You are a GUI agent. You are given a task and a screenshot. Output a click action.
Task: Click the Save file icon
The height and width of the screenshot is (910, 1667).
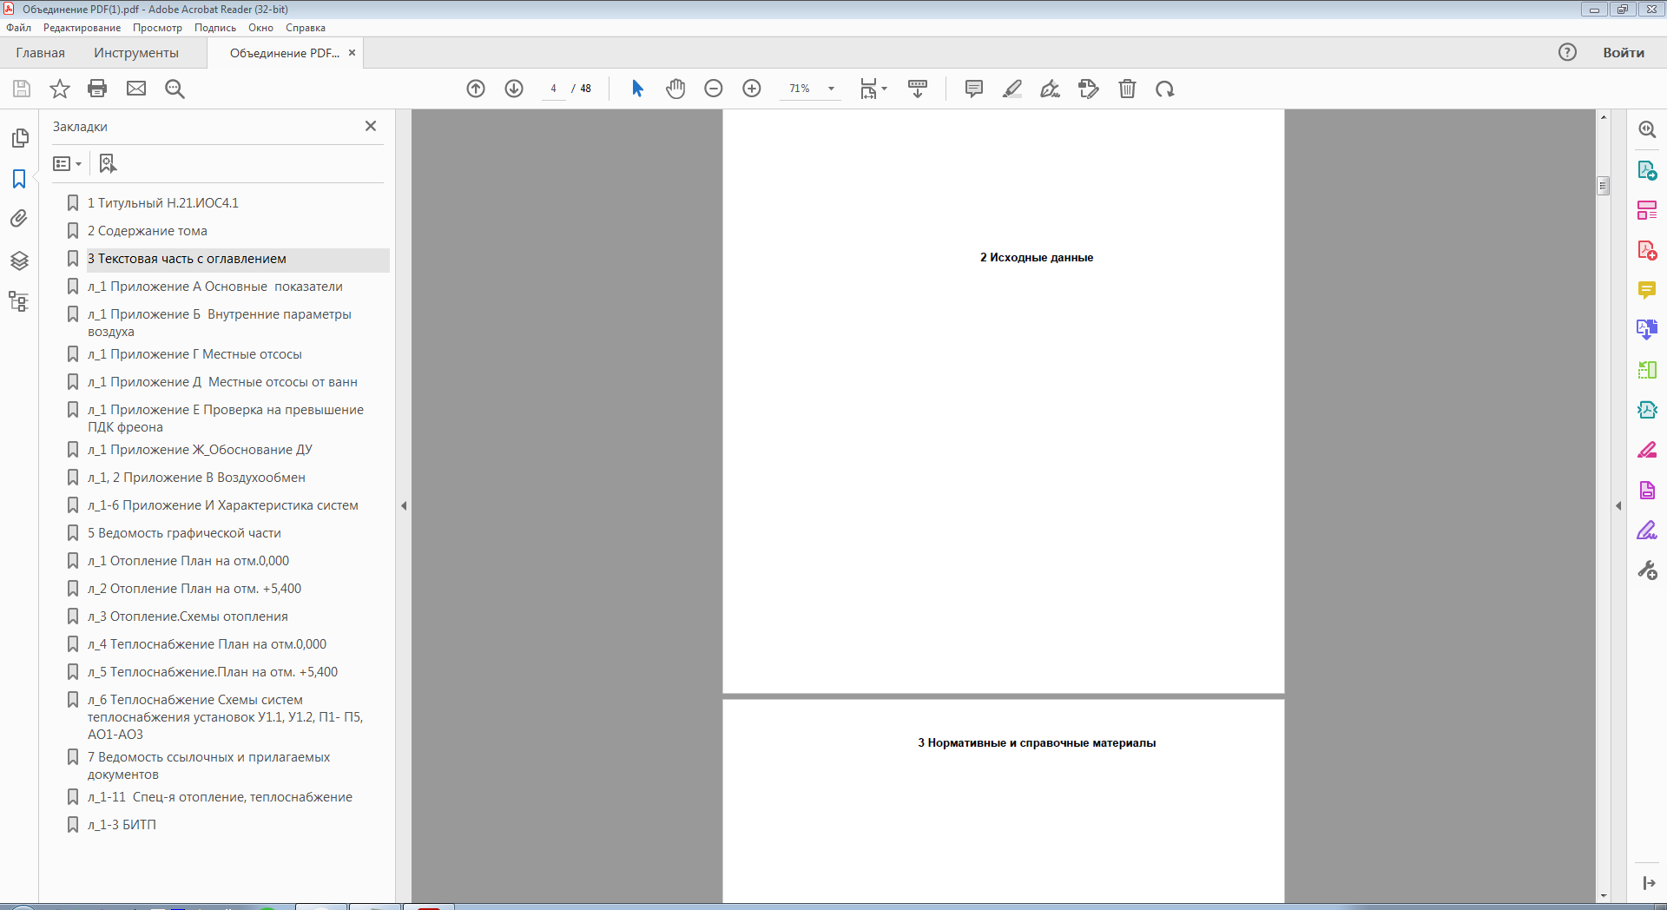[x=22, y=89]
